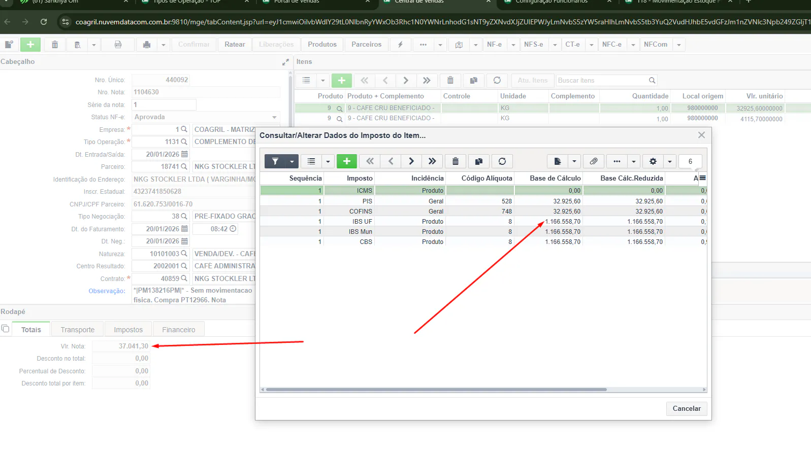Click the Ratear button
The image size is (811, 456).
click(235, 45)
